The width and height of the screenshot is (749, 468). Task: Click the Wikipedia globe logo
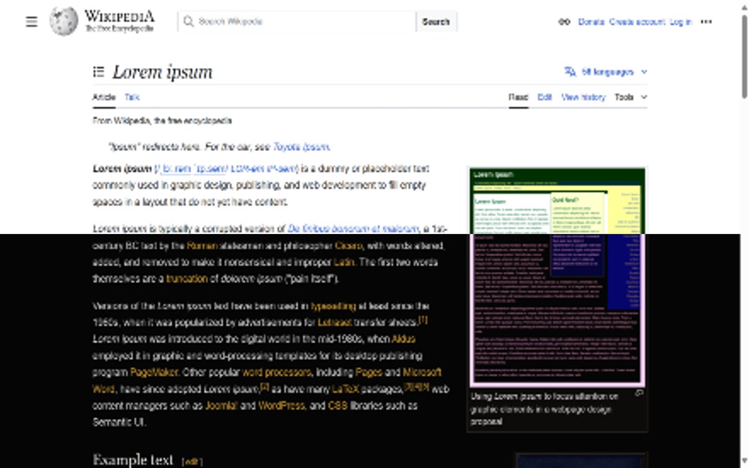[64, 21]
